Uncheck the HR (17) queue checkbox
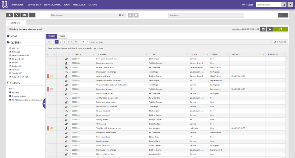This screenshot has height=158, width=295. [10, 62]
